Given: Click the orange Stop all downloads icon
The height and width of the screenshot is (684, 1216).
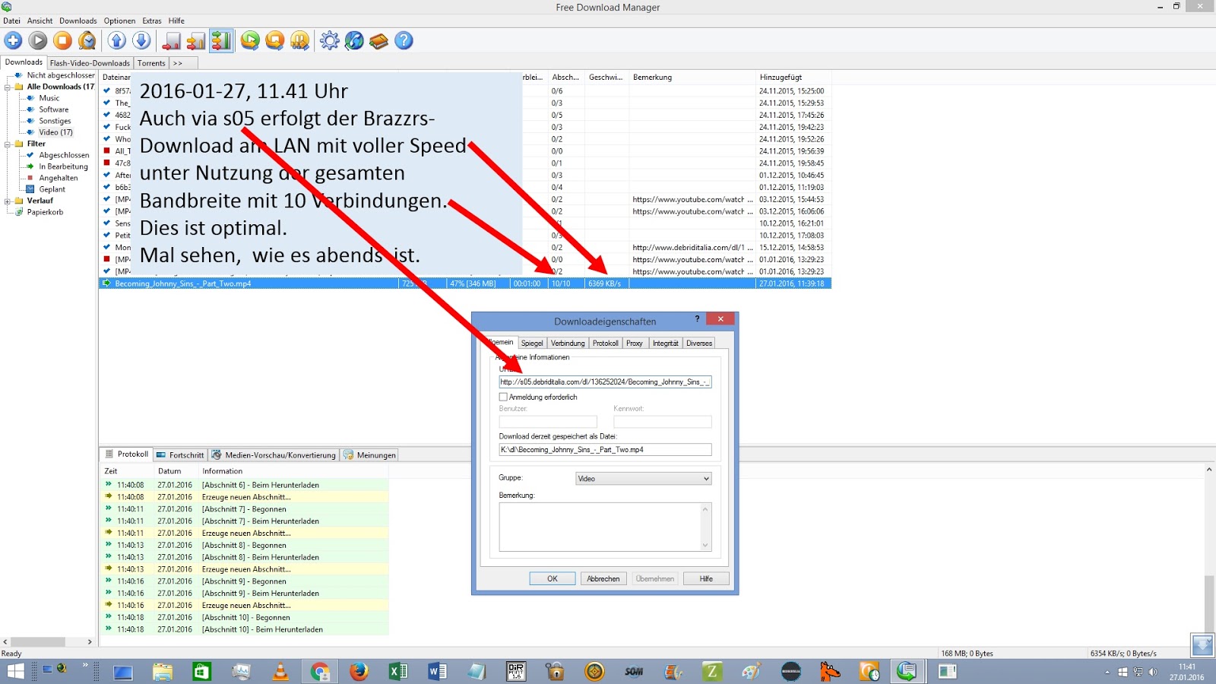Looking at the screenshot, I should click(274, 41).
